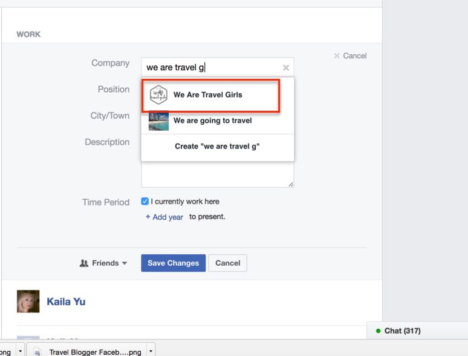Click Cancel link at top right of form
Image resolution: width=468 pixels, height=356 pixels.
[354, 56]
